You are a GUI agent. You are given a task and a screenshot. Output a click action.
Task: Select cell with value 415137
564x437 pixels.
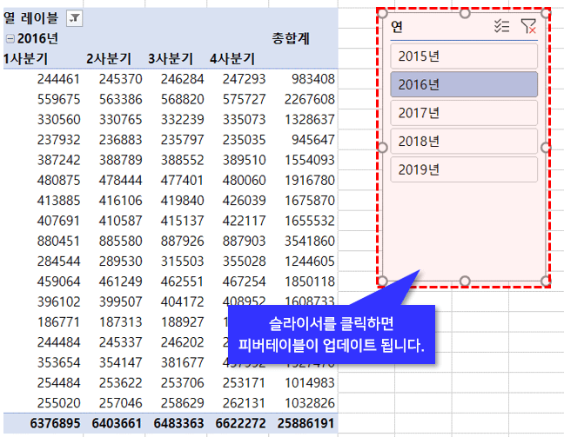point(183,221)
